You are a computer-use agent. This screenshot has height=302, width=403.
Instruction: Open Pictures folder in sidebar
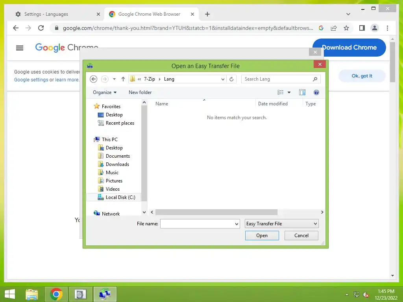(x=114, y=180)
